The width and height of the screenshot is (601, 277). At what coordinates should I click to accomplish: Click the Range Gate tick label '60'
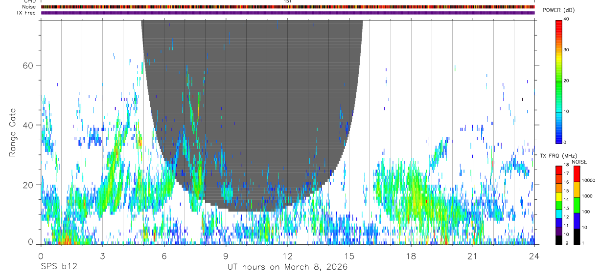[28, 65]
